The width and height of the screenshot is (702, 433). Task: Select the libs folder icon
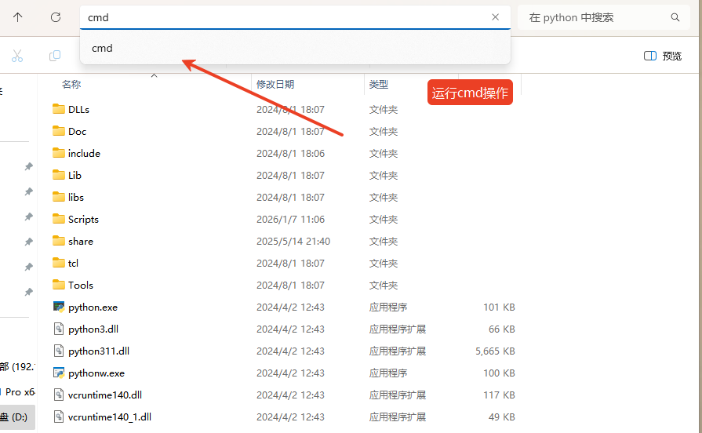coord(59,197)
